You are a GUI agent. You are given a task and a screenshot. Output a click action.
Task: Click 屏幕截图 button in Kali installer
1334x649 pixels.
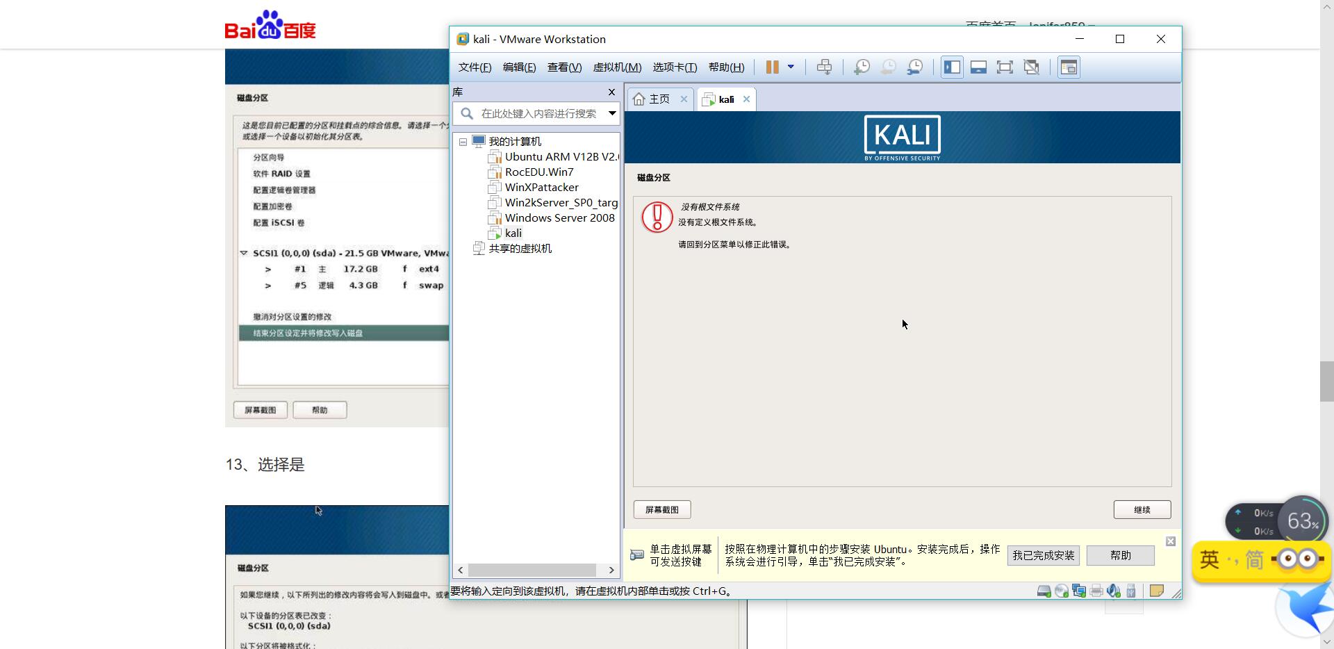point(662,509)
